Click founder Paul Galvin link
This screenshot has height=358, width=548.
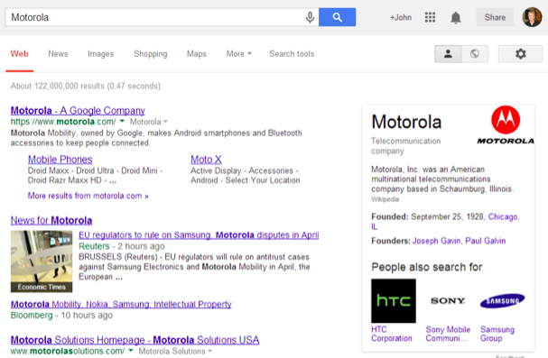pos(486,241)
